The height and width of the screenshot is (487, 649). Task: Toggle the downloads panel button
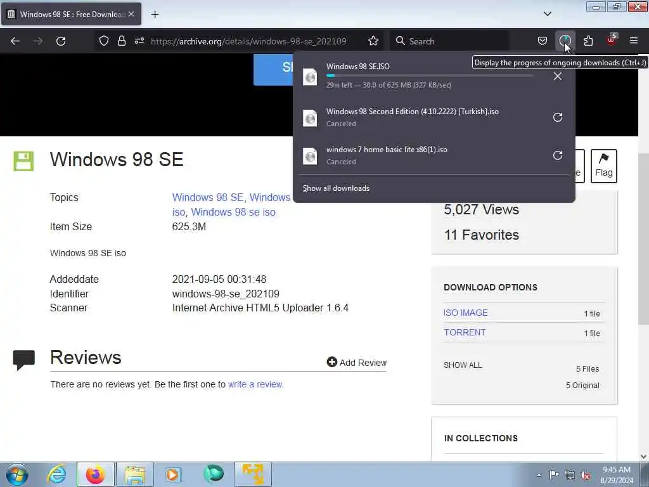pos(565,41)
